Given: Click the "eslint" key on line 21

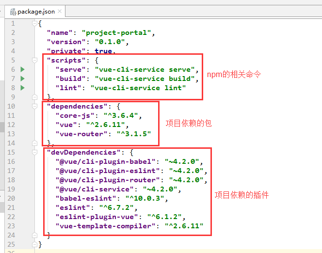Looking at the screenshot, I should (73, 207).
